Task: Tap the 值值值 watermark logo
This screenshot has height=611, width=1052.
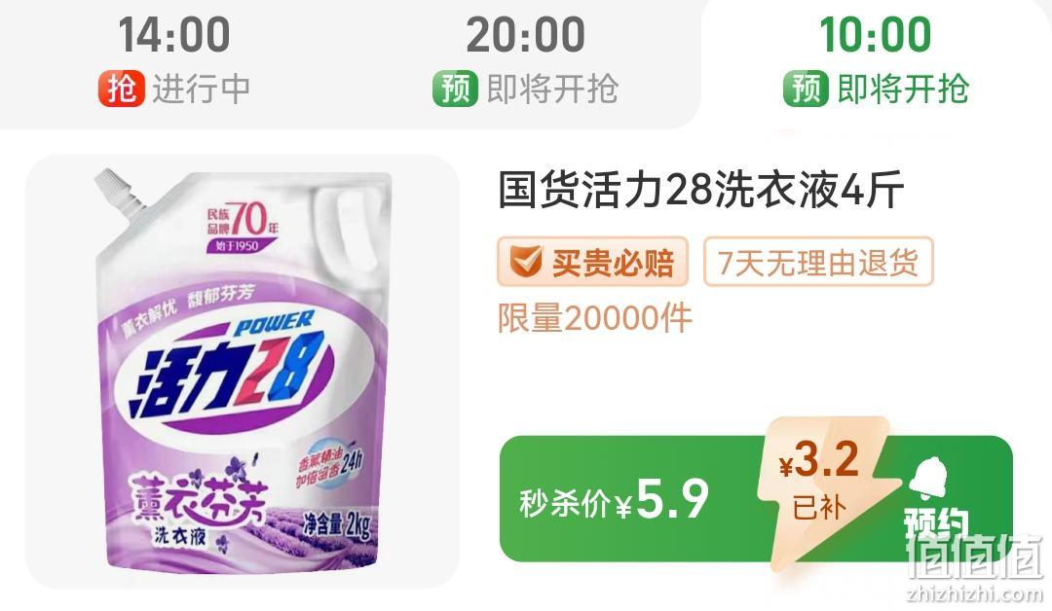Action: click(x=974, y=557)
